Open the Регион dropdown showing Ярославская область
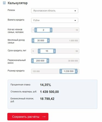Image resolution: width=102 pixels, height=122 pixels. pos(55,11)
